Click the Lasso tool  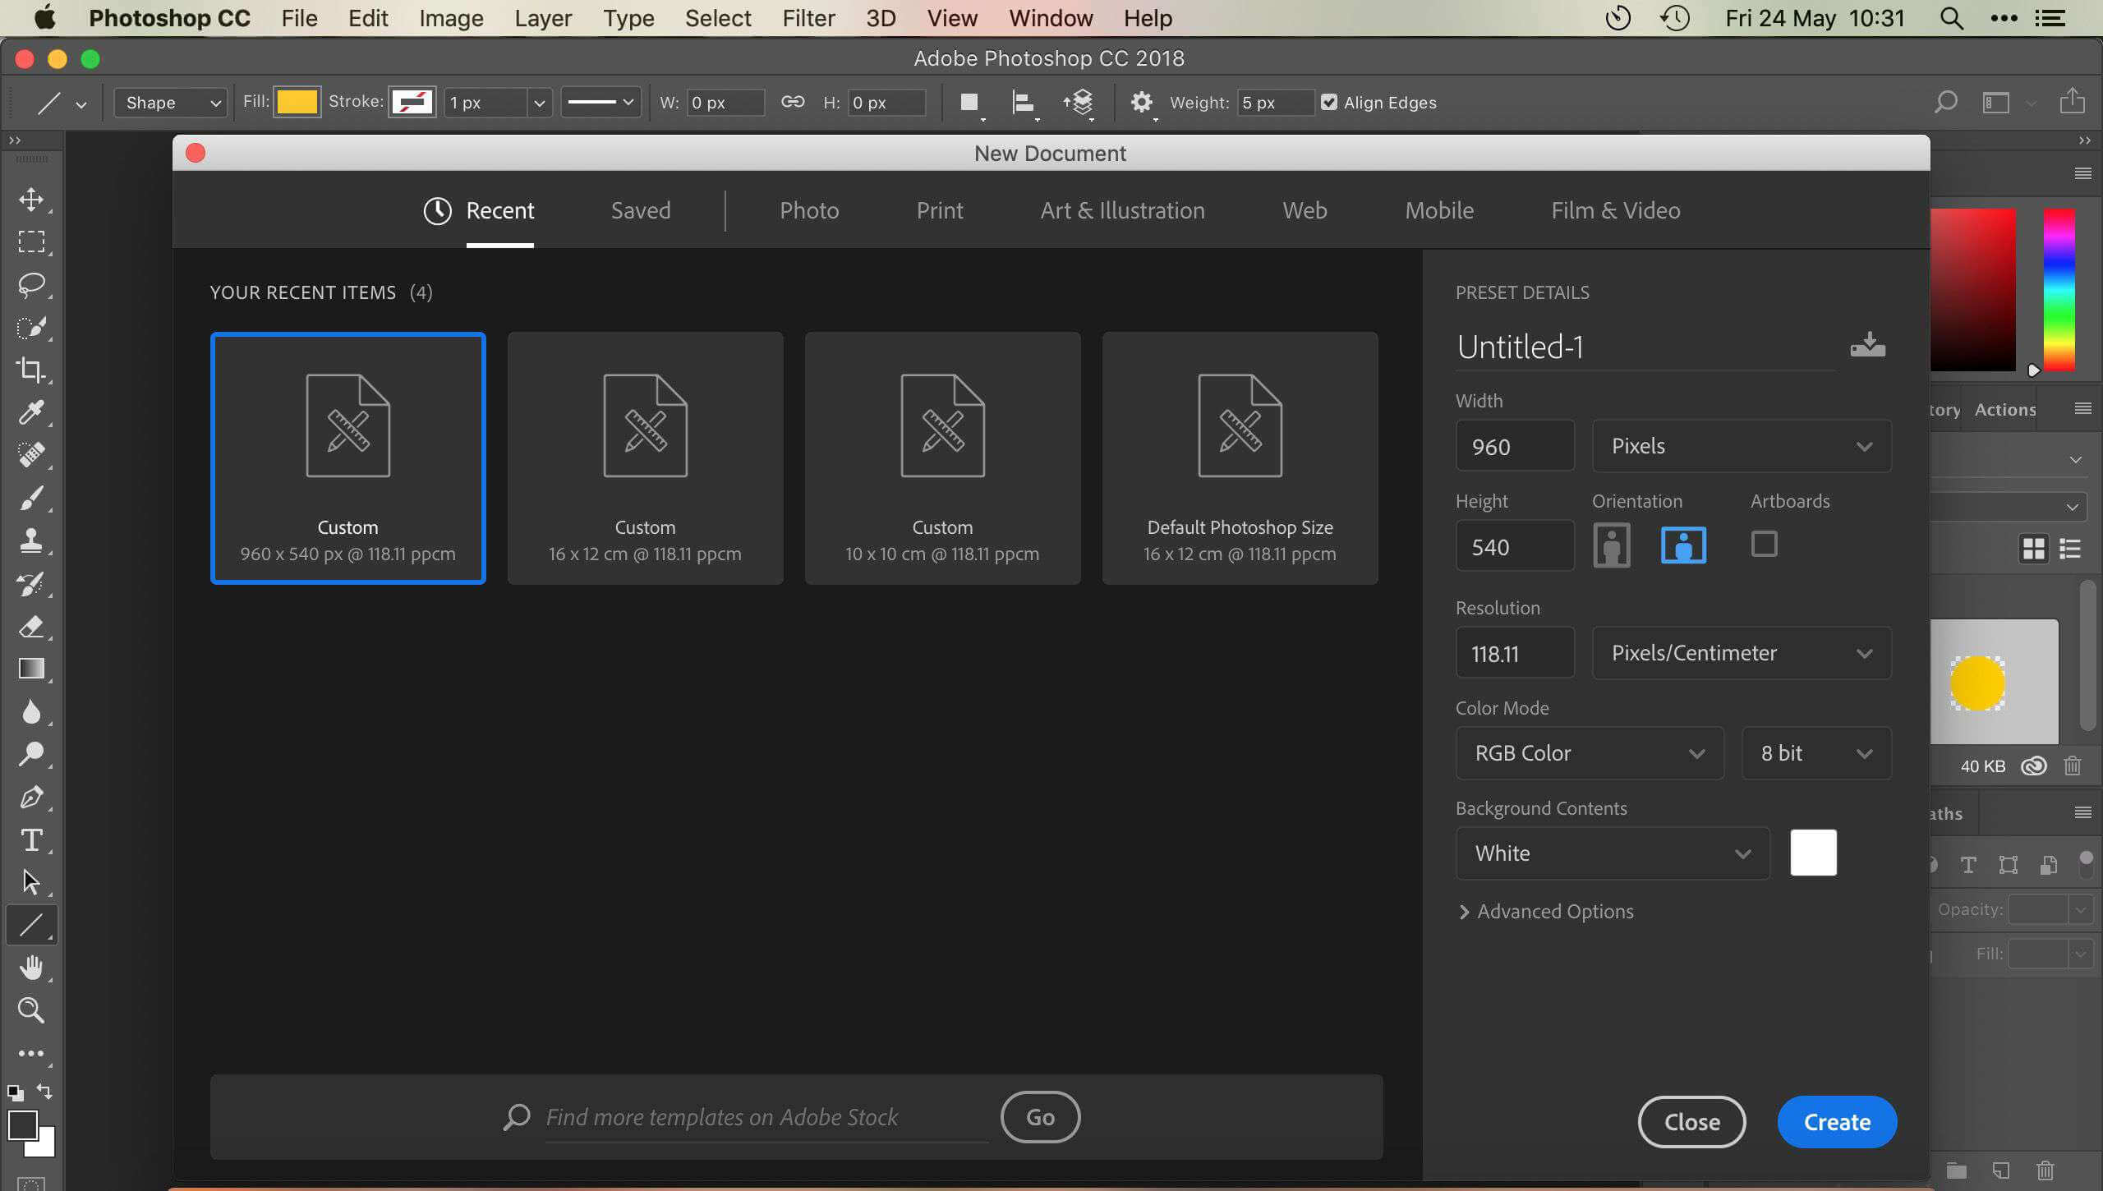(x=32, y=283)
